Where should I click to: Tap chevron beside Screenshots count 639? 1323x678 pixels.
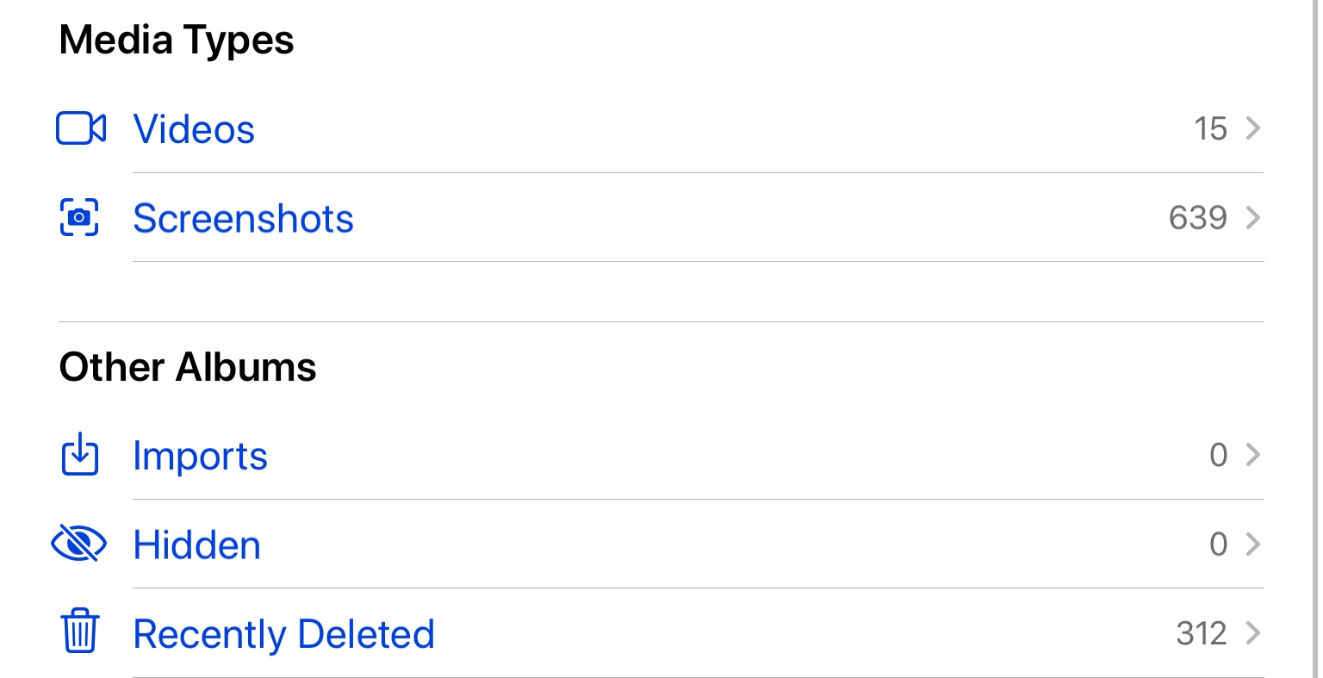click(1253, 218)
